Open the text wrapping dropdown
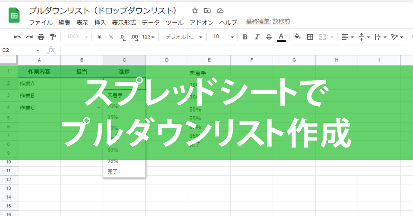This screenshot has width=413, height=216. point(380,37)
